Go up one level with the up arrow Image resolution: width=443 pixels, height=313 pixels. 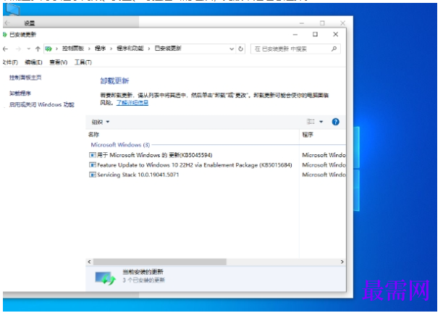(x=38, y=49)
